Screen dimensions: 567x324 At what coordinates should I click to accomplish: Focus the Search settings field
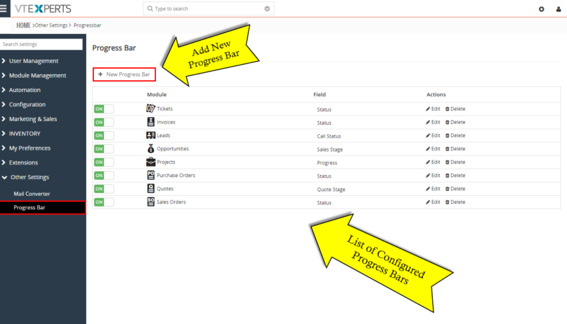[41, 44]
